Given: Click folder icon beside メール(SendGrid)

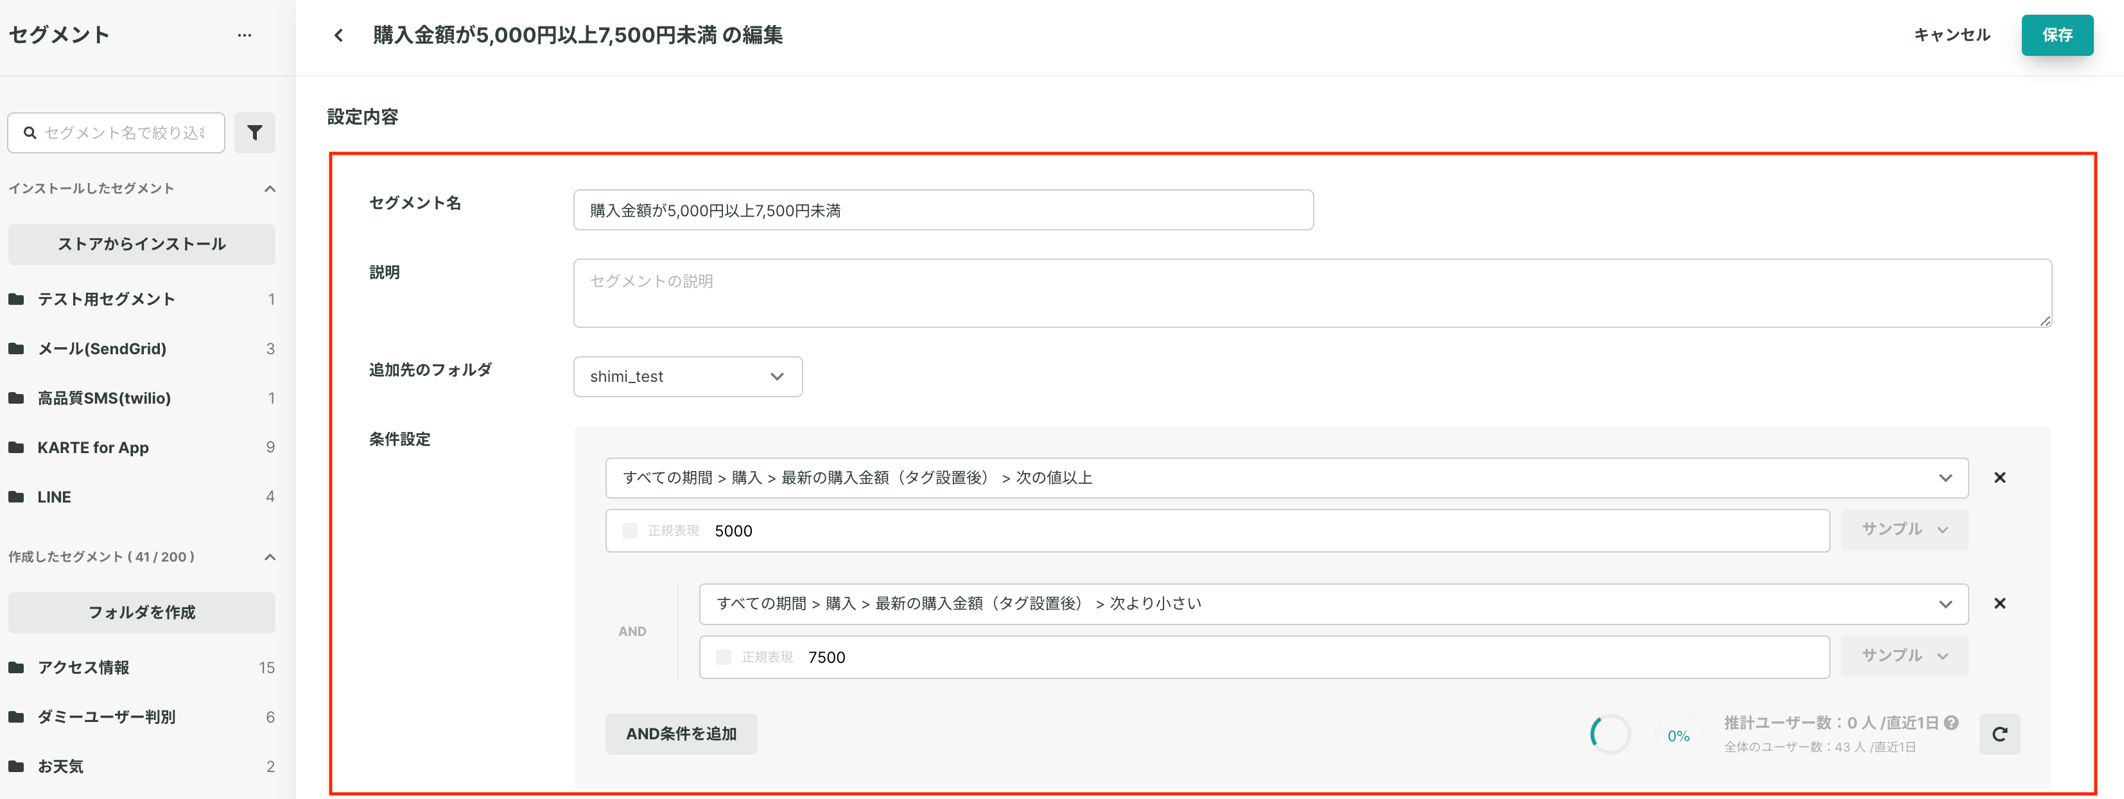Looking at the screenshot, I should click(x=17, y=348).
